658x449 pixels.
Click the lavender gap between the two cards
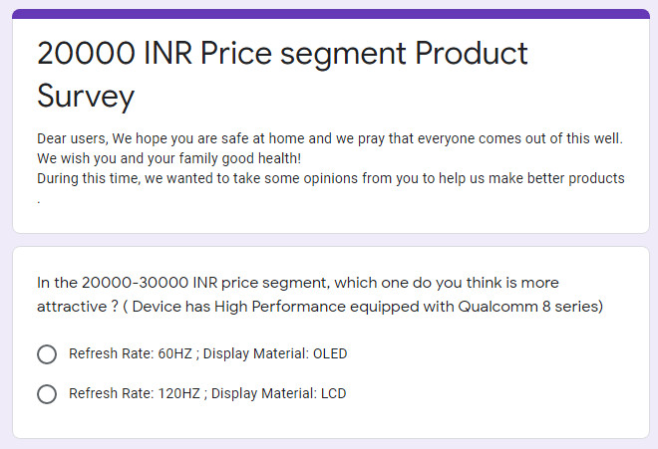tap(331, 240)
